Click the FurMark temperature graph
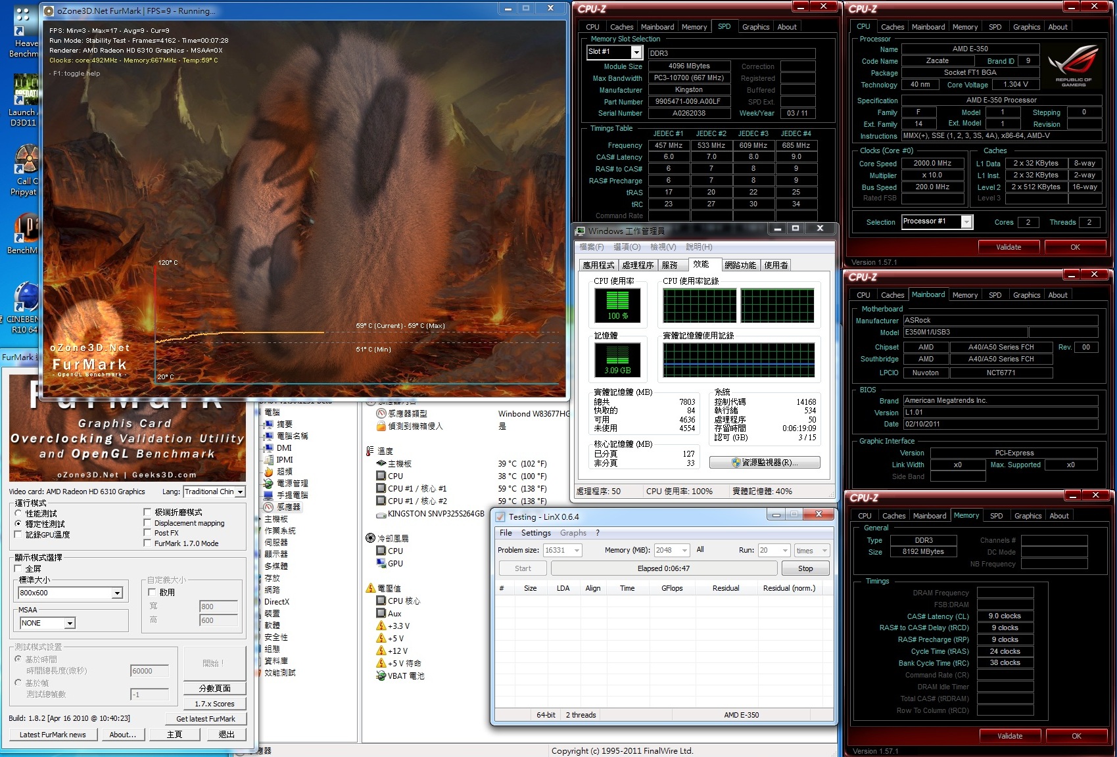Viewport: 1117px width, 757px height. tap(358, 322)
